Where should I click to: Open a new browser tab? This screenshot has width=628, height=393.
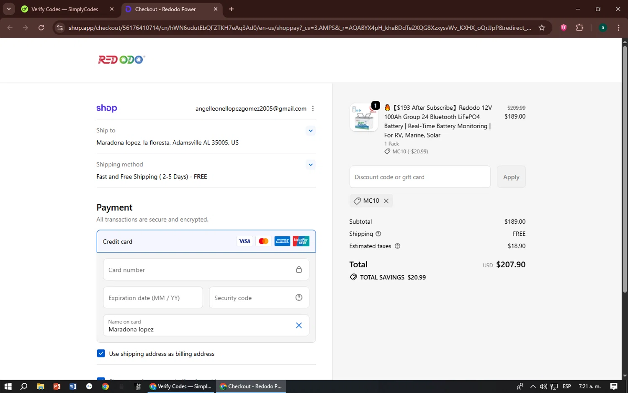(x=232, y=9)
